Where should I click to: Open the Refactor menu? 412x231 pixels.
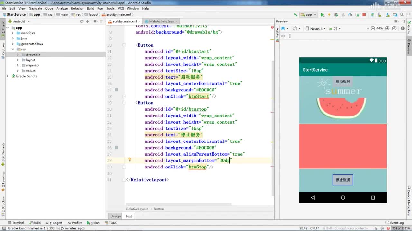[77, 8]
